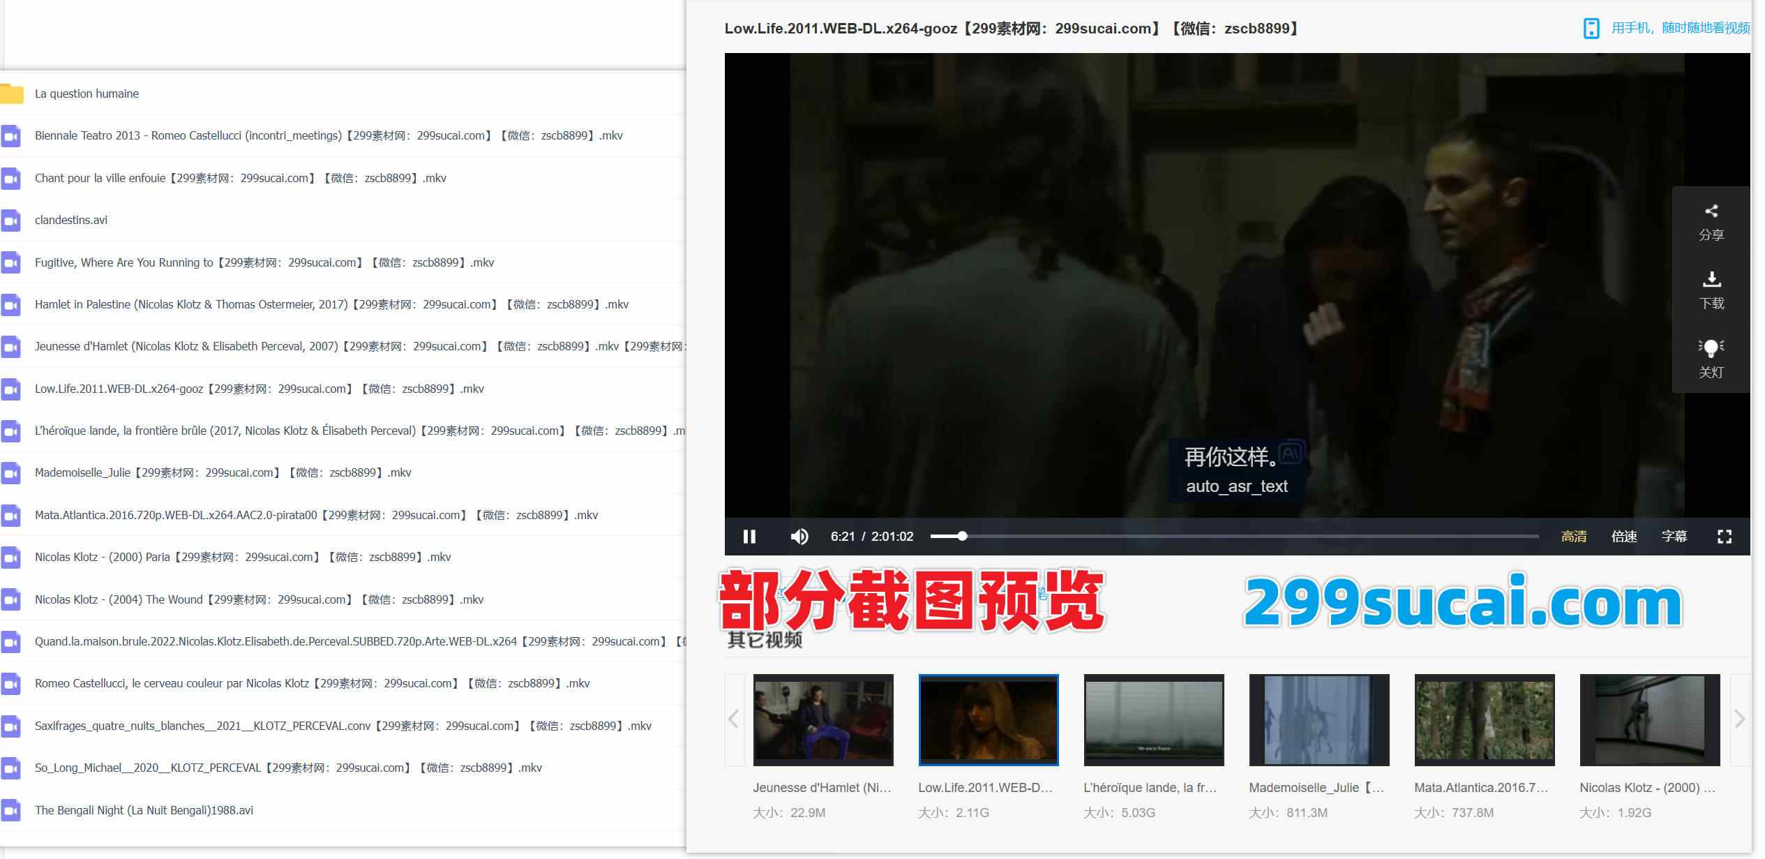The width and height of the screenshot is (1765, 859).
Task: Click video icon of Hamlet in Palestine file
Action: [10, 305]
